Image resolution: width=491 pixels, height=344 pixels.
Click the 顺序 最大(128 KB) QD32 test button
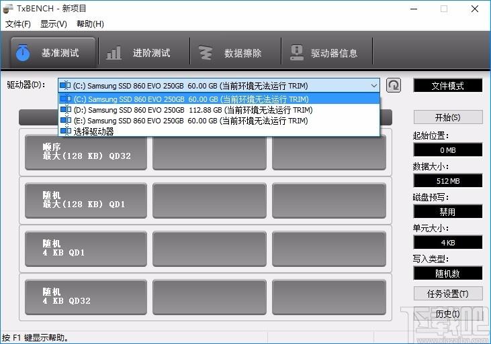pyautogui.click(x=86, y=152)
